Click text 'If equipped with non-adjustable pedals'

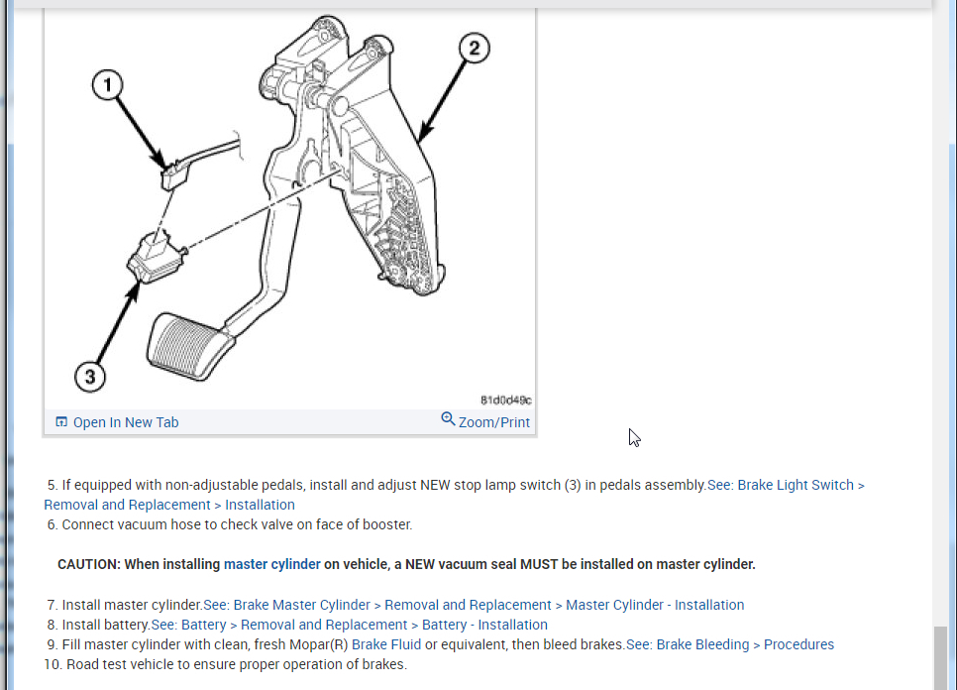pyautogui.click(x=183, y=485)
